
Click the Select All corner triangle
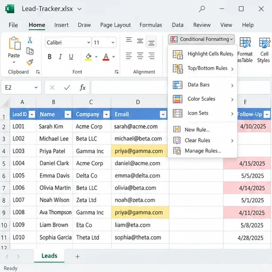click(5, 103)
